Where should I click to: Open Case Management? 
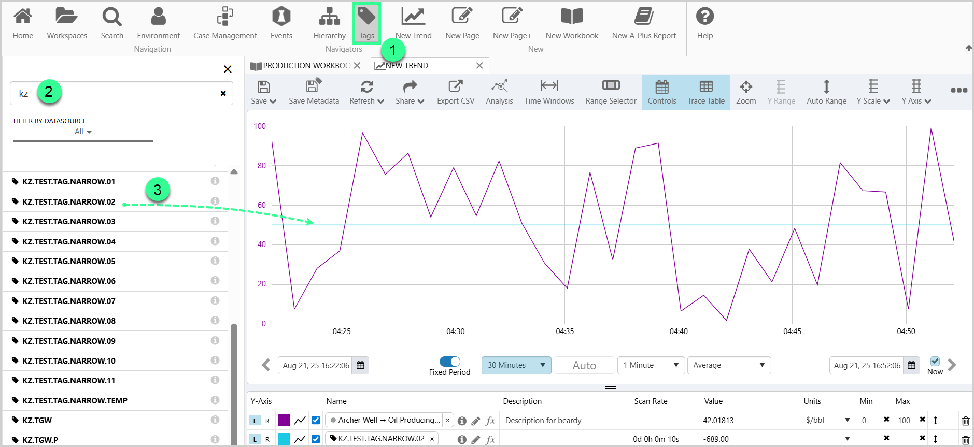pos(225,23)
